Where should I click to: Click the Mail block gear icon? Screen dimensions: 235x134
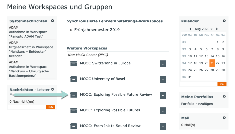[224, 118]
